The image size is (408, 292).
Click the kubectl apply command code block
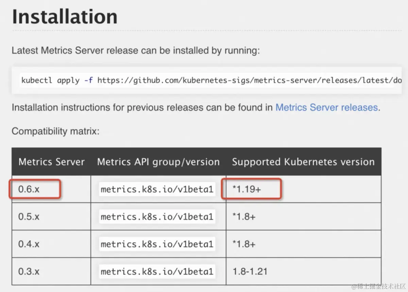coord(207,81)
